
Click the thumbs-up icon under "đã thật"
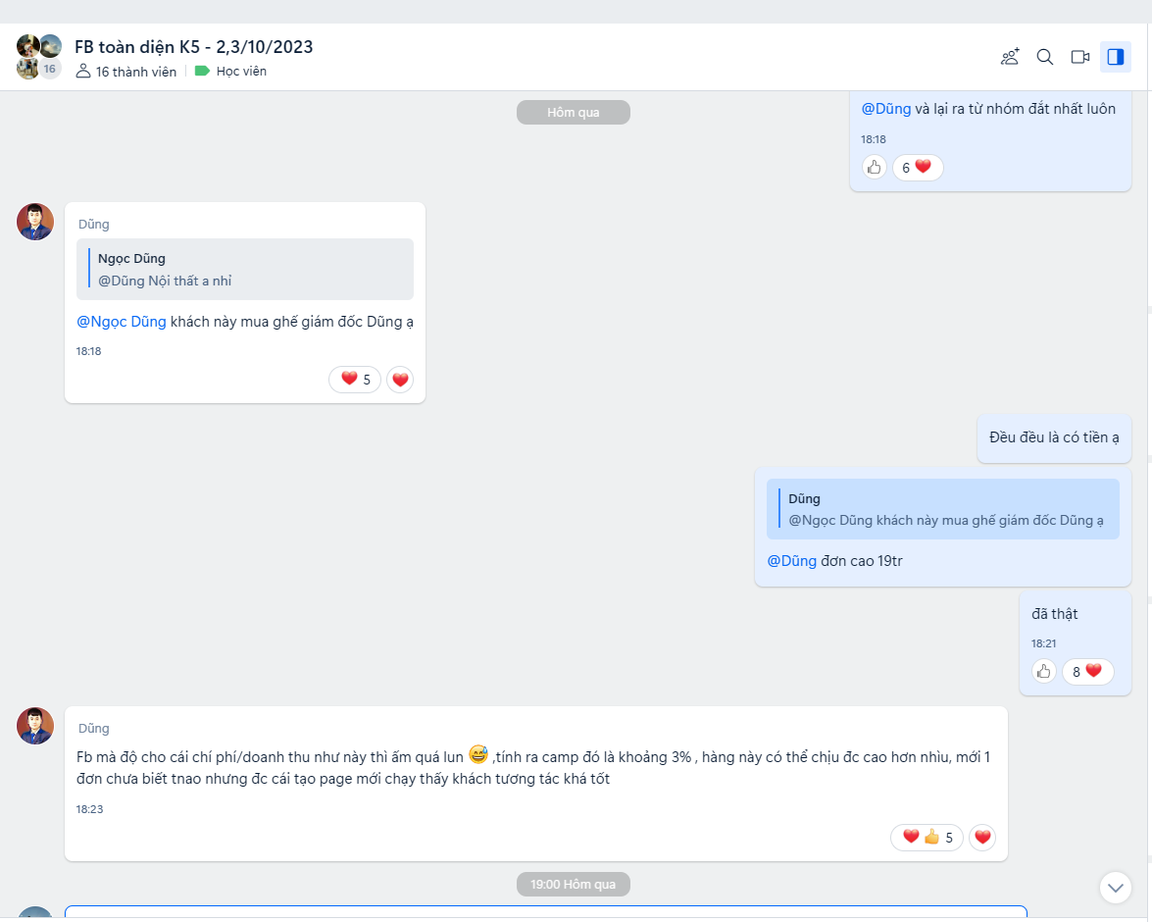tap(1042, 671)
